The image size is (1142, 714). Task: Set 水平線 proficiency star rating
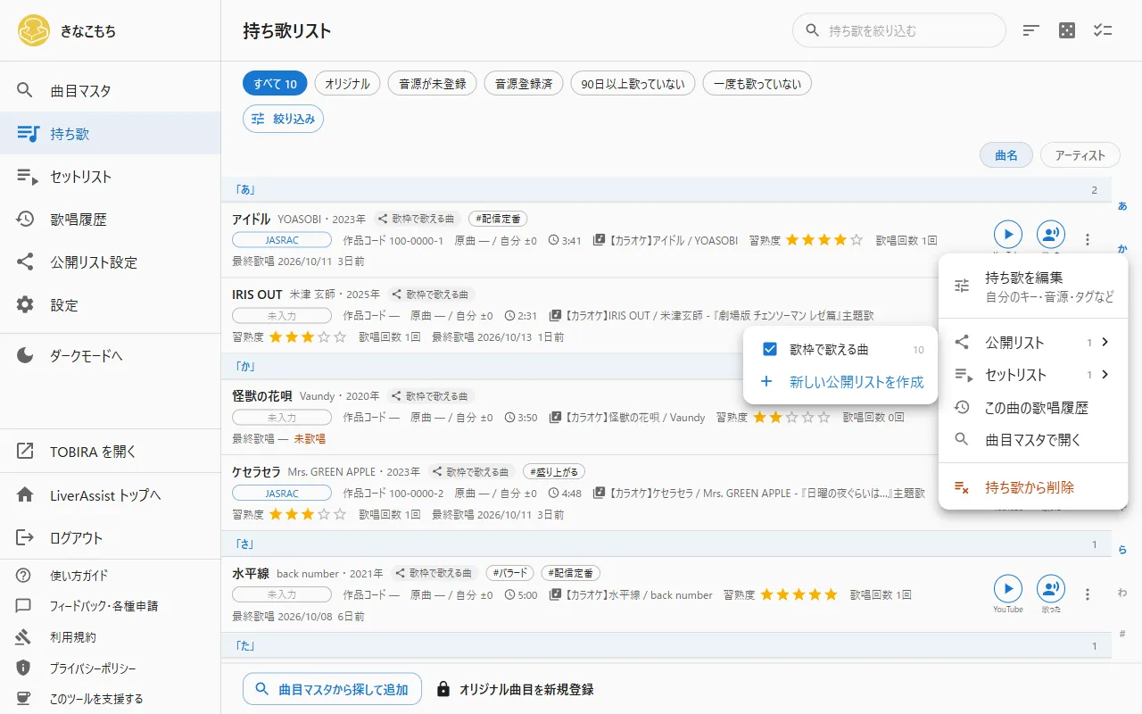pos(799,594)
